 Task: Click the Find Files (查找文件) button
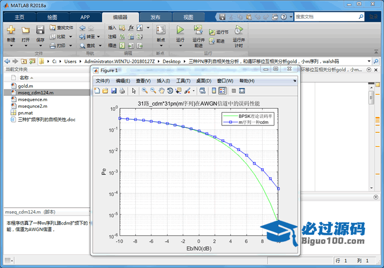61,28
